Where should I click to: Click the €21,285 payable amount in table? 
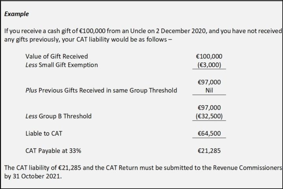coord(209,151)
